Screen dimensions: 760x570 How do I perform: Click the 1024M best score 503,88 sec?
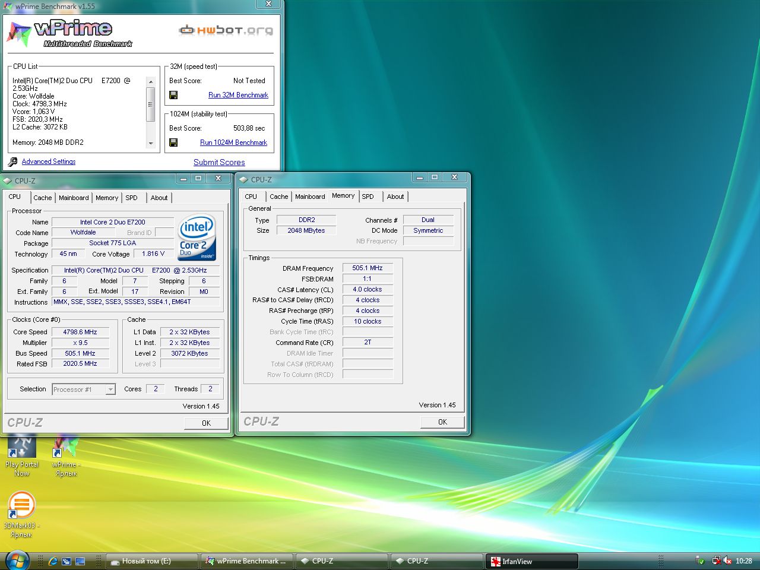coord(249,128)
